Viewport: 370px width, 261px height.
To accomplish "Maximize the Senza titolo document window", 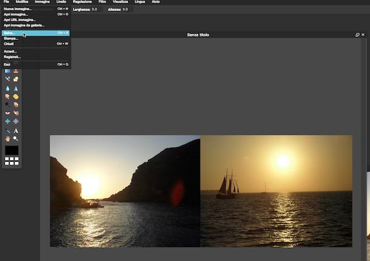I will point(357,35).
